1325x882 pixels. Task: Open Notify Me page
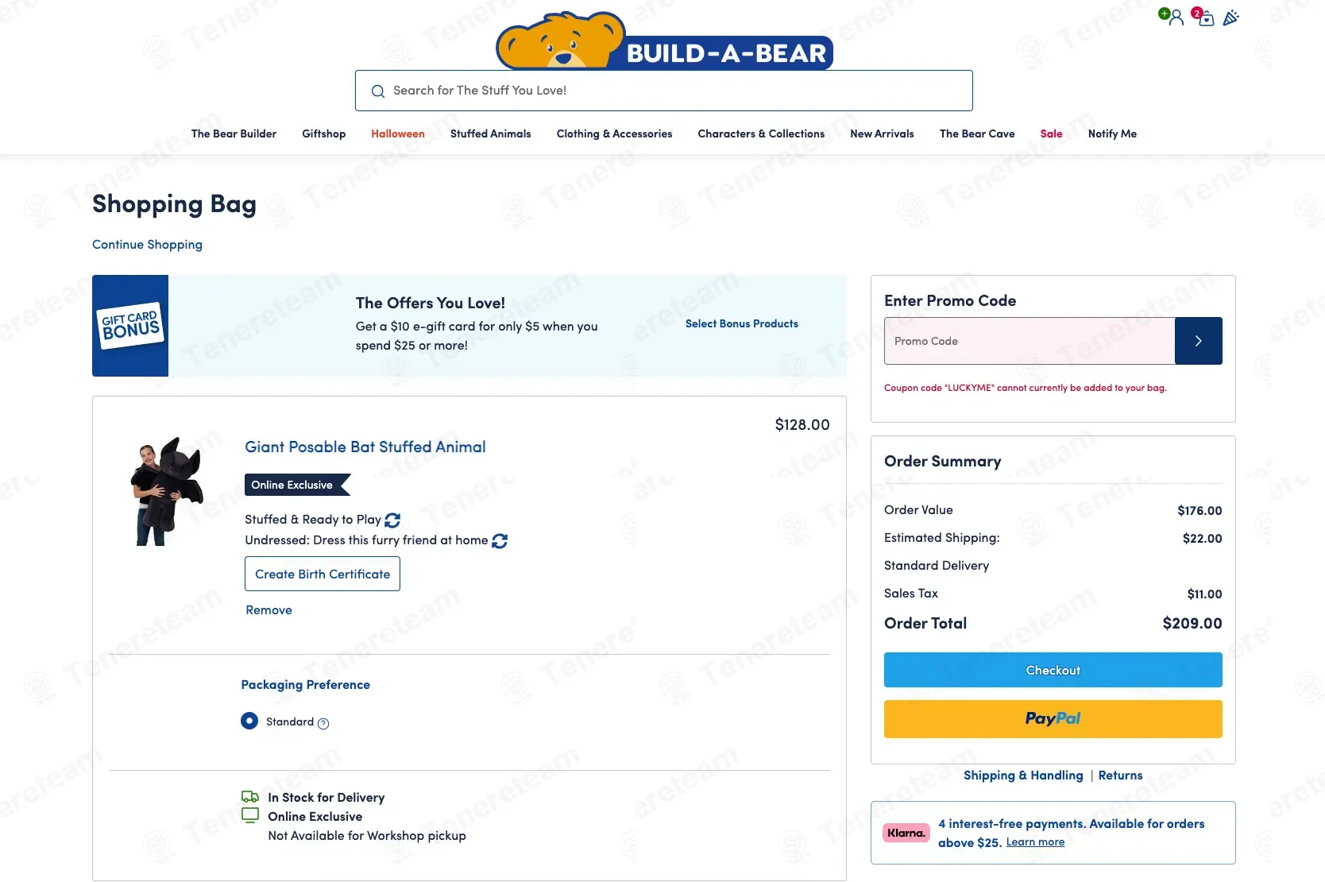(1112, 133)
